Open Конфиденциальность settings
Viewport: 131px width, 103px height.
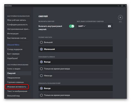(17, 25)
